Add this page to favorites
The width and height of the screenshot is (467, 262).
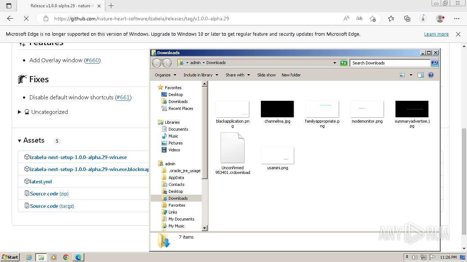pos(373,19)
